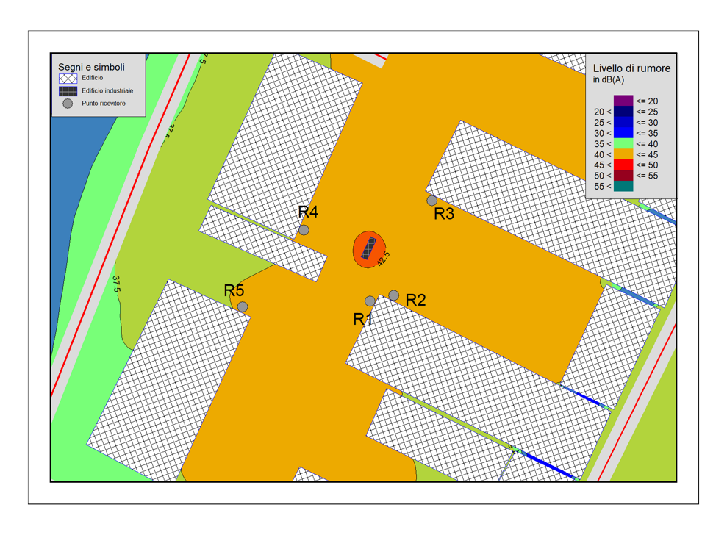
Task: Click the purple <= 20 dB legend swatch
Action: coord(623,101)
